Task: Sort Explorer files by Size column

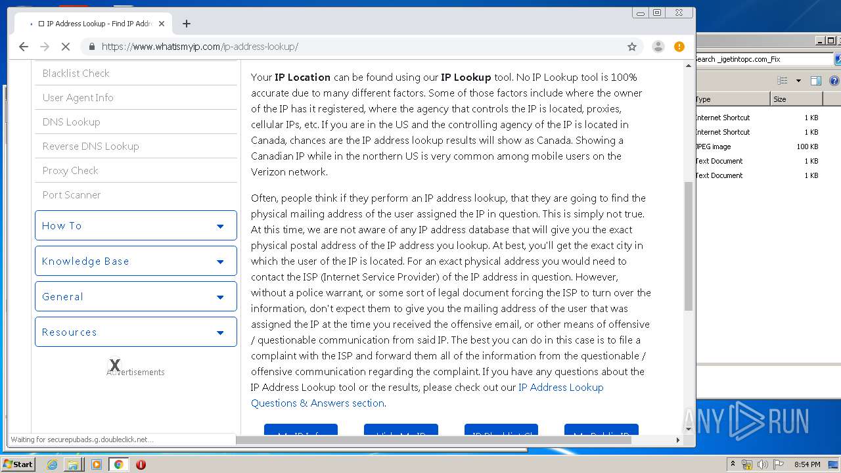Action: pos(796,99)
